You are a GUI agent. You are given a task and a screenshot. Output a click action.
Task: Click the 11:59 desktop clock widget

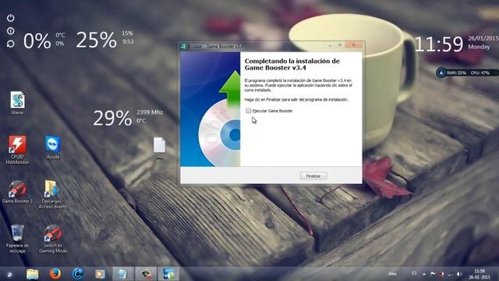coord(439,44)
